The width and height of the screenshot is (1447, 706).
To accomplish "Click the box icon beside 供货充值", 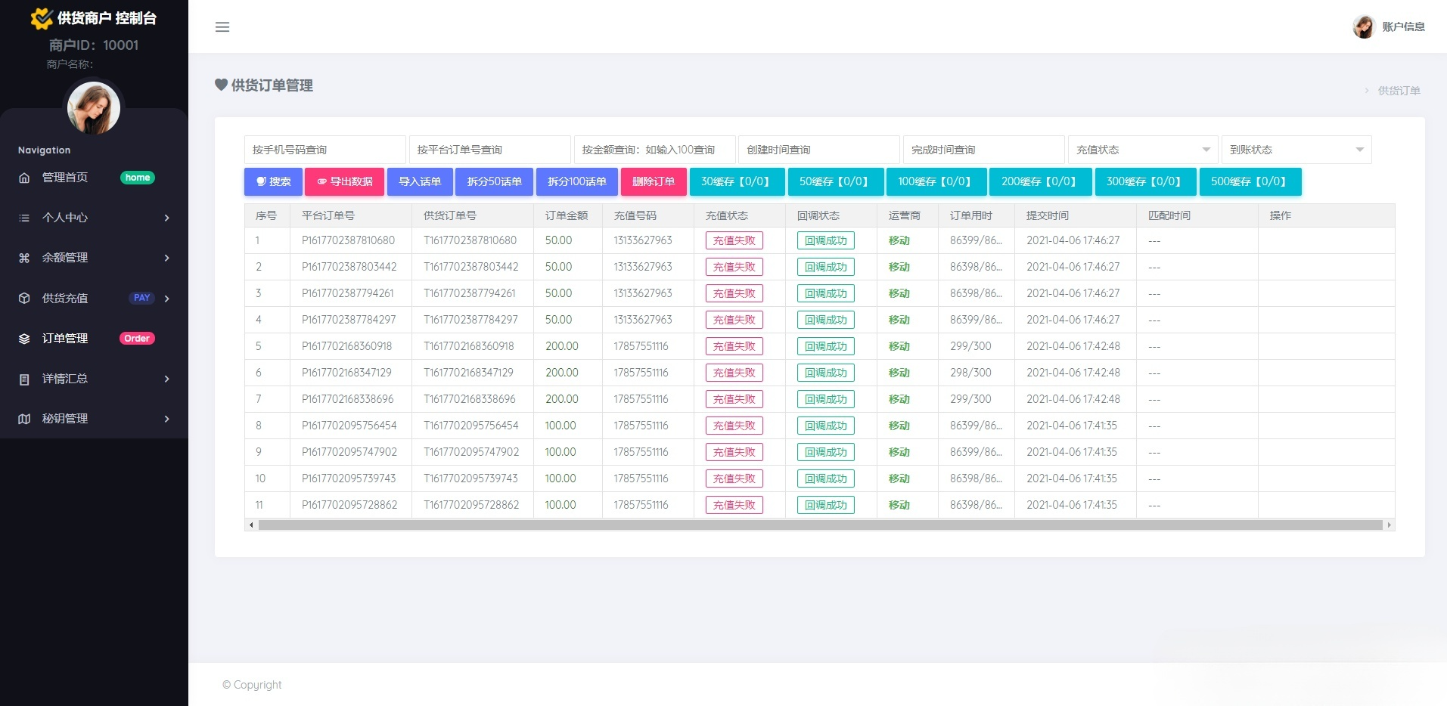I will point(23,298).
